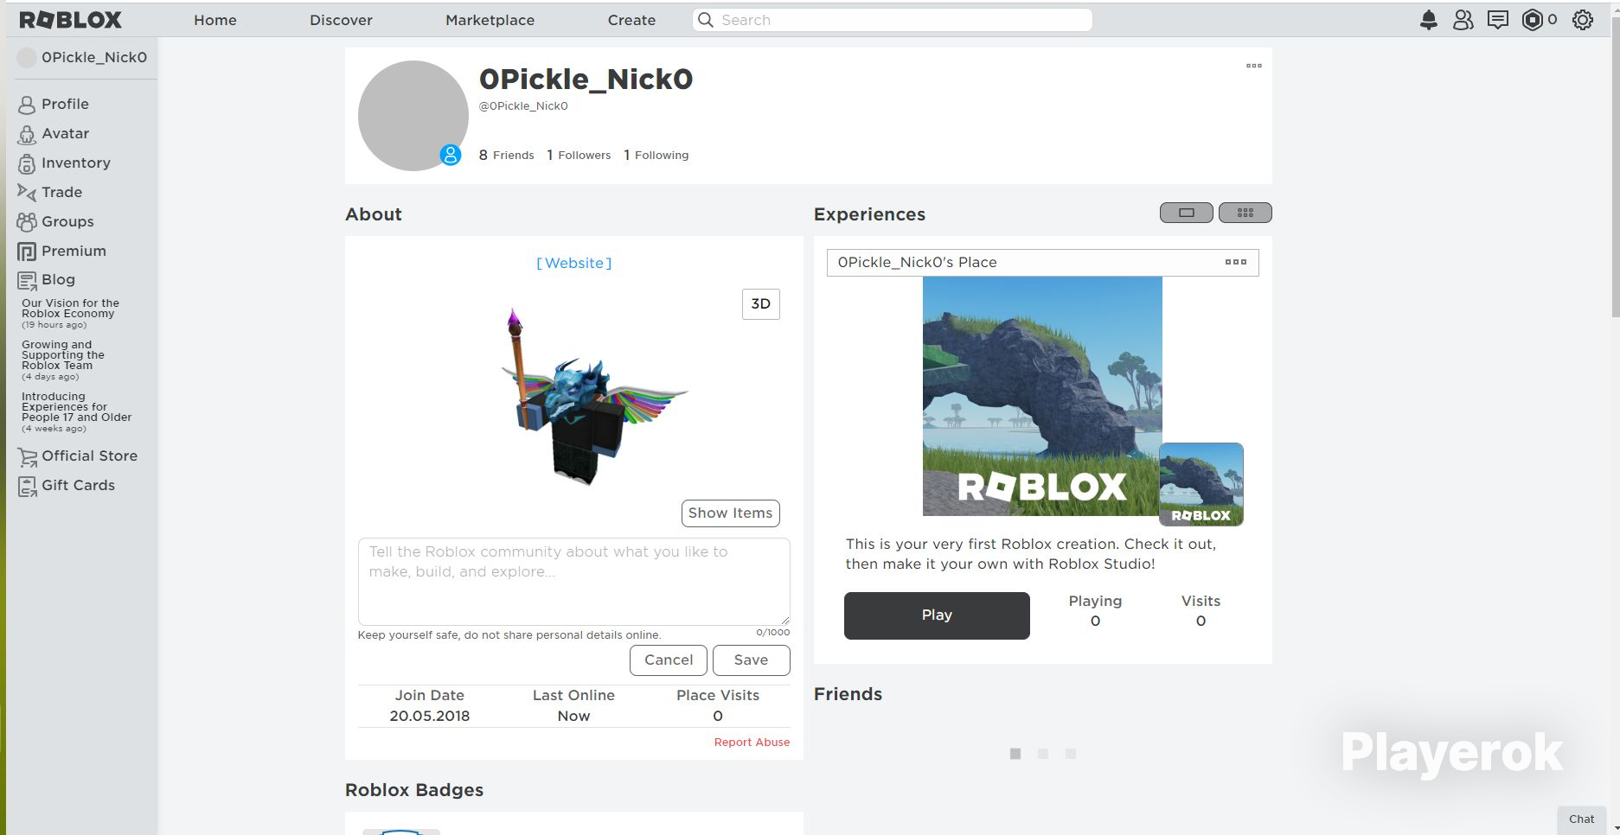Open the Gift Cards link
The width and height of the screenshot is (1620, 835).
pyautogui.click(x=78, y=485)
